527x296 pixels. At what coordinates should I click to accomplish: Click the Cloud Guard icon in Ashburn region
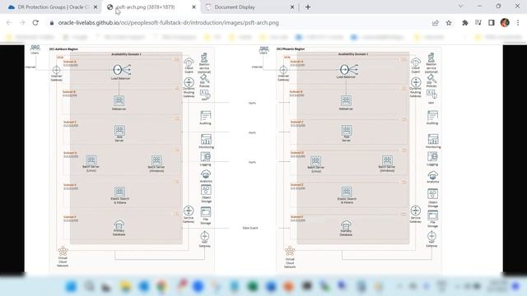coord(189,62)
